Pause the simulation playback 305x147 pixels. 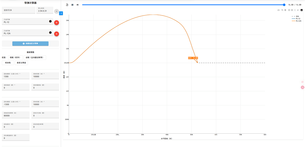[72, 5]
